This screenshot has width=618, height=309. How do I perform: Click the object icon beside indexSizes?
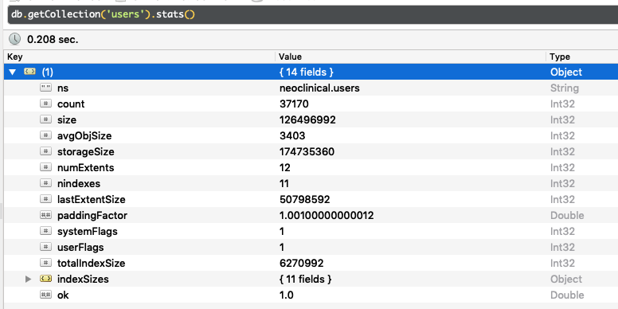click(45, 279)
